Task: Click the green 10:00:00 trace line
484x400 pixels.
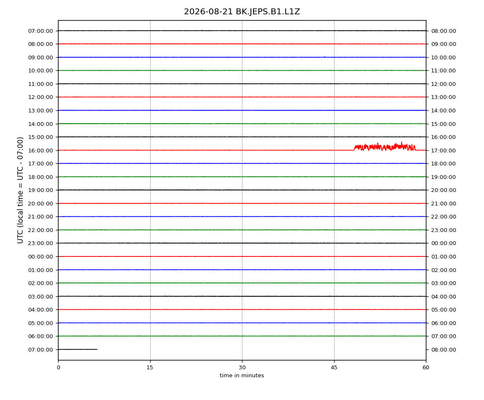Action: pyautogui.click(x=242, y=70)
